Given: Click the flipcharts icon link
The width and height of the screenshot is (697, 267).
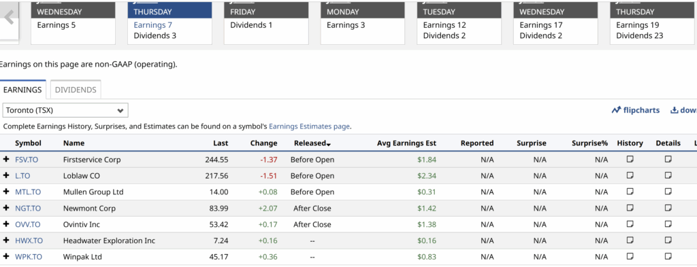Looking at the screenshot, I should (x=636, y=110).
